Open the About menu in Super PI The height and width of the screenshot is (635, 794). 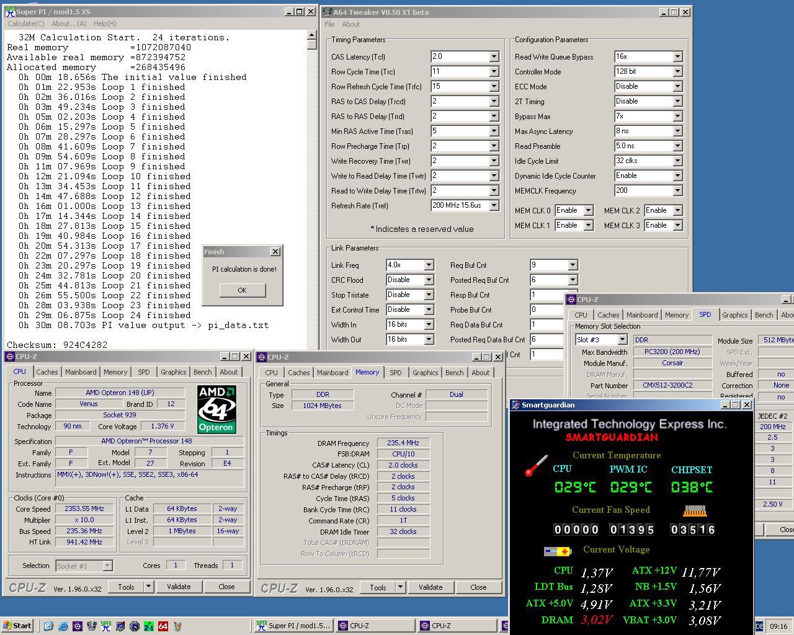[69, 24]
